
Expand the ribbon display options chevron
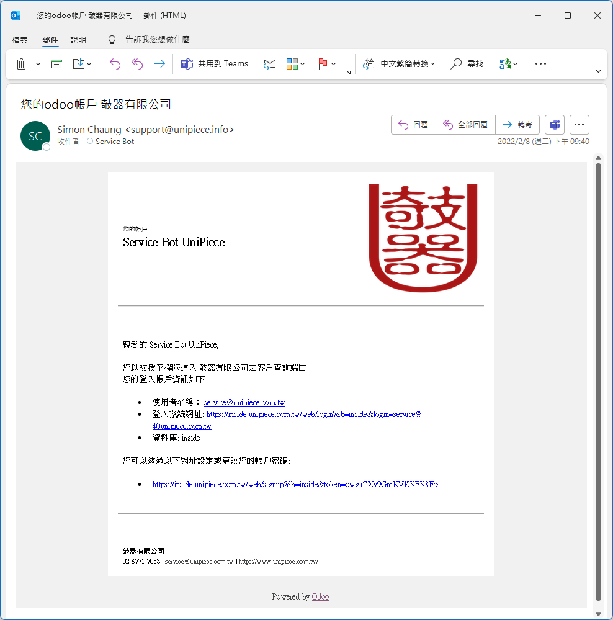point(598,71)
